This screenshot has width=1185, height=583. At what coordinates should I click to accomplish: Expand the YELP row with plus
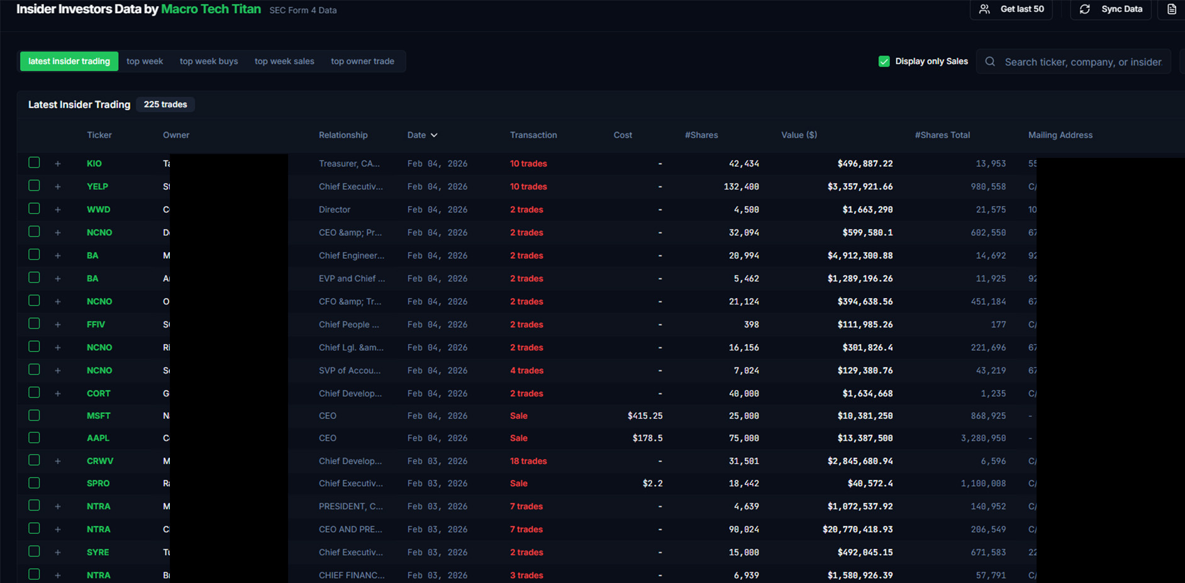click(x=57, y=187)
